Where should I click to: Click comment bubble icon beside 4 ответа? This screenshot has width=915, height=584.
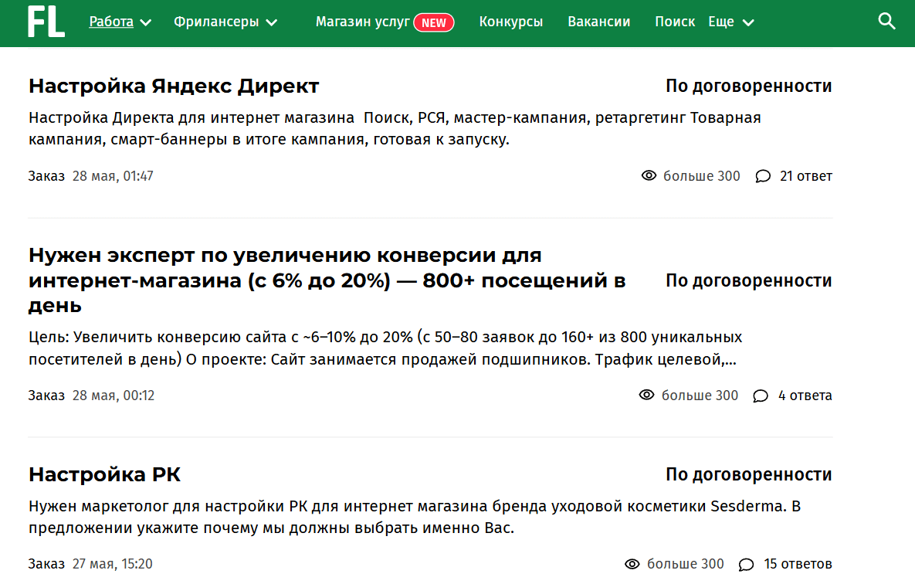761,396
